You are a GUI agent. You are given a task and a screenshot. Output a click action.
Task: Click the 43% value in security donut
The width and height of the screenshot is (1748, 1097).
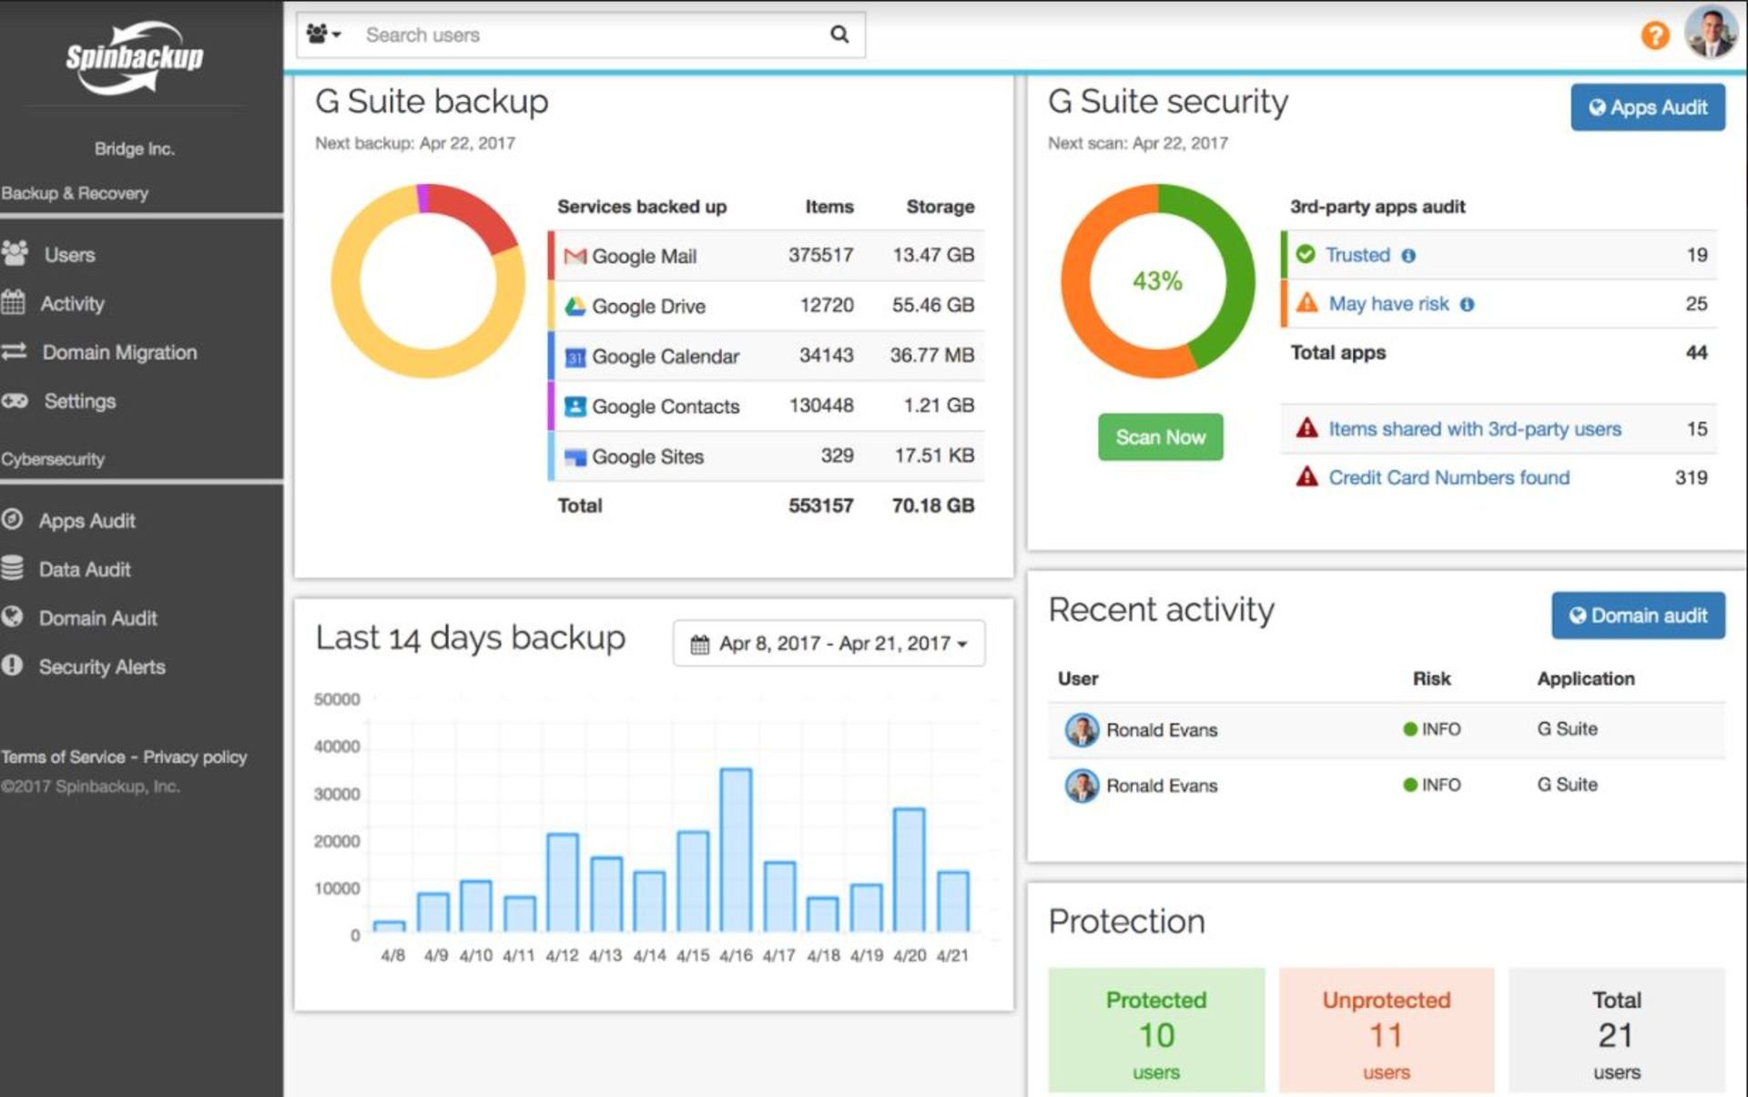coord(1157,280)
